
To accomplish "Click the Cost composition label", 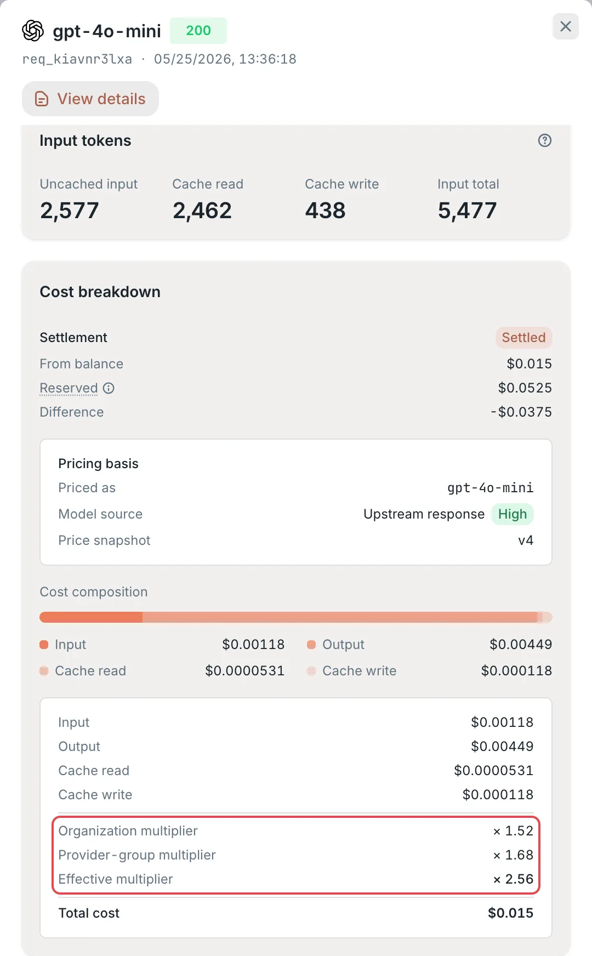I will pyautogui.click(x=94, y=592).
